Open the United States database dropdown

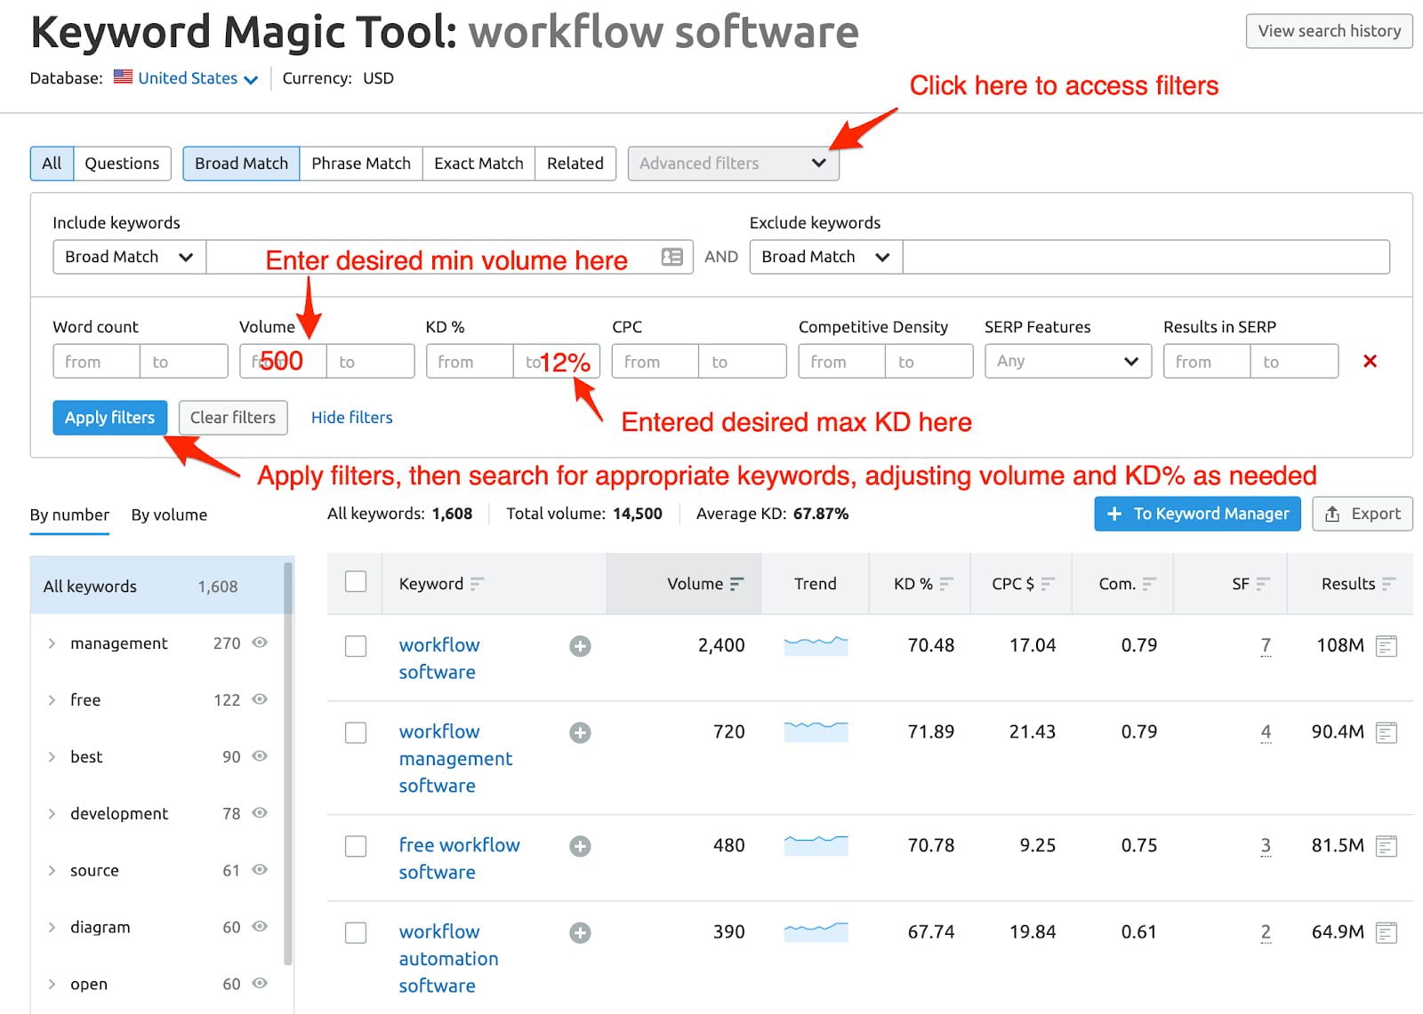point(197,78)
